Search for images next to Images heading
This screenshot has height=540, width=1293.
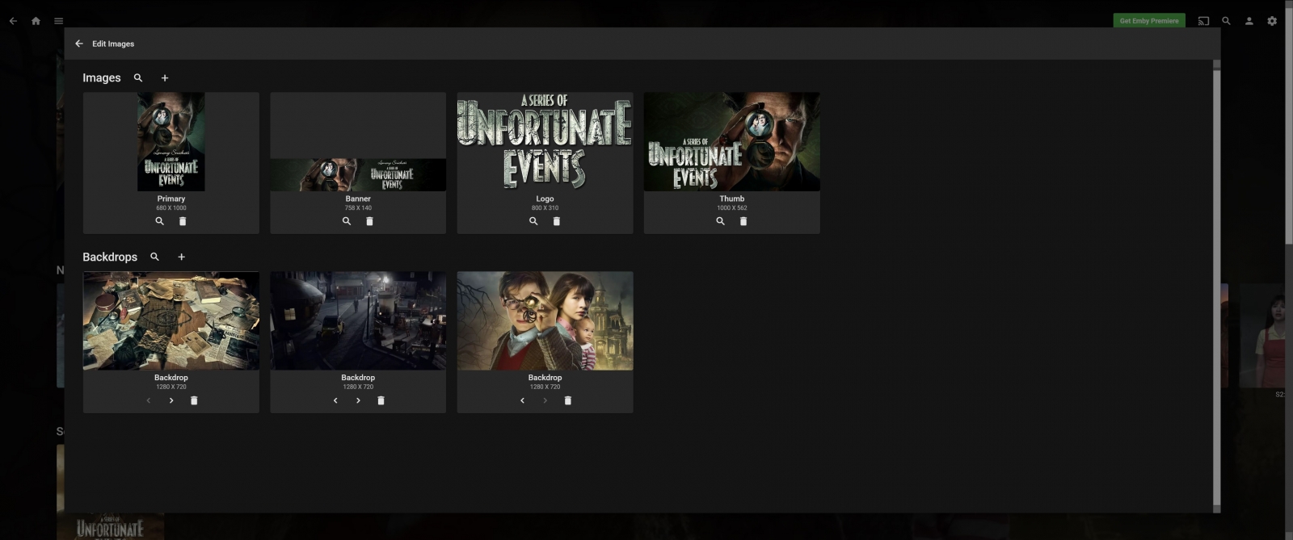pyautogui.click(x=138, y=78)
